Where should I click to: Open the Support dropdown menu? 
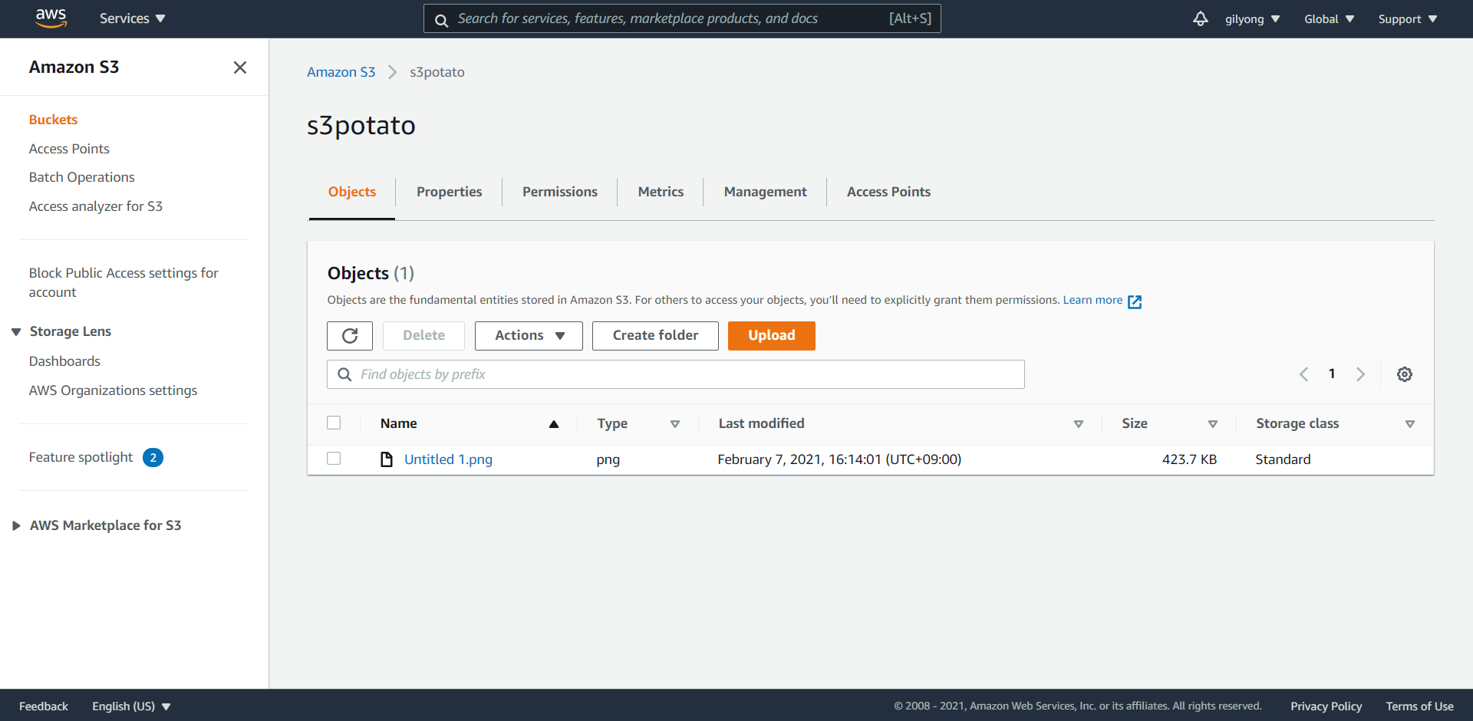coord(1408,19)
